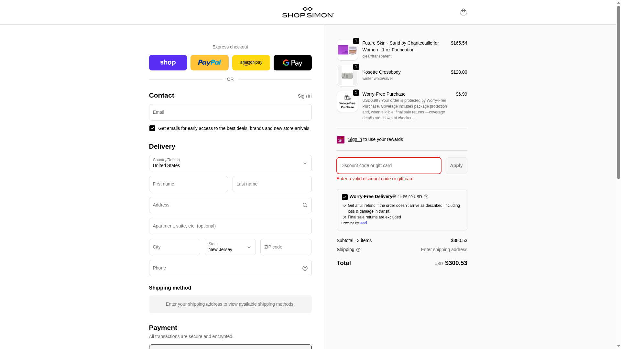Uncheck the early access emails checkbox
The width and height of the screenshot is (621, 349).
pos(152,128)
